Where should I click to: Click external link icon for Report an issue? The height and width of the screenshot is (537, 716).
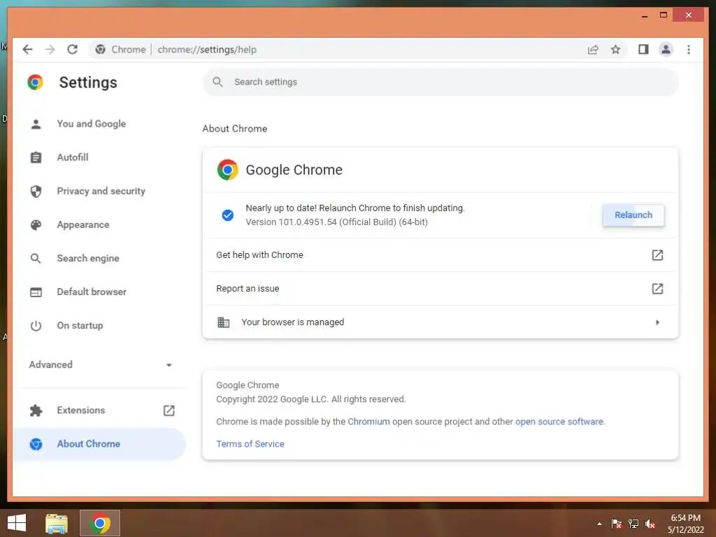pos(657,289)
